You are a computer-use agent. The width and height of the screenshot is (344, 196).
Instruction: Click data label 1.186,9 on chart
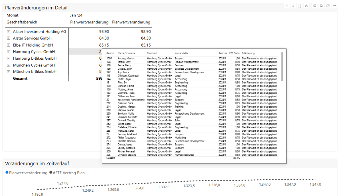coord(37,194)
